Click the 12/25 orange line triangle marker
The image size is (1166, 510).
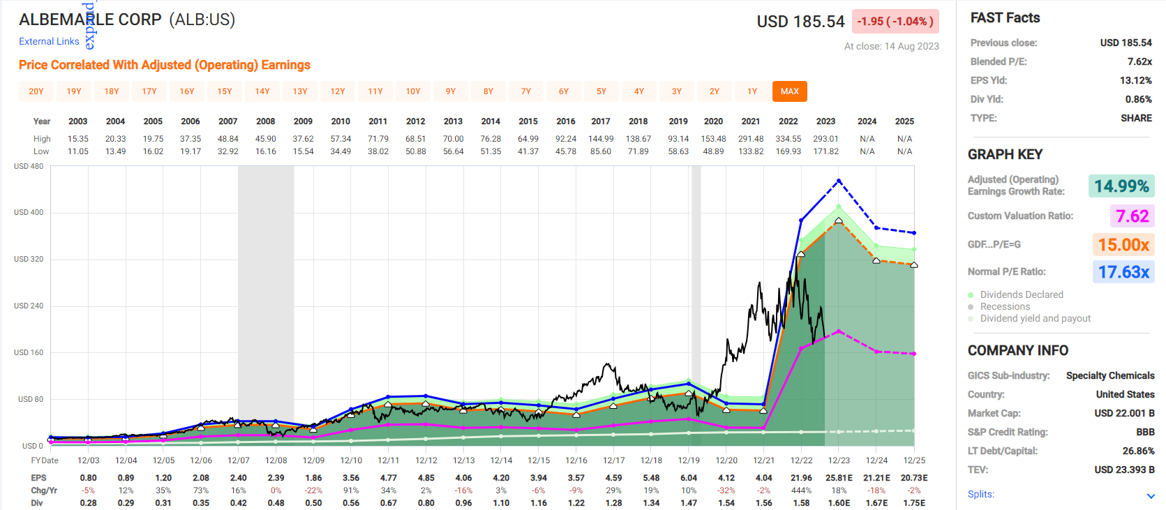coord(914,264)
